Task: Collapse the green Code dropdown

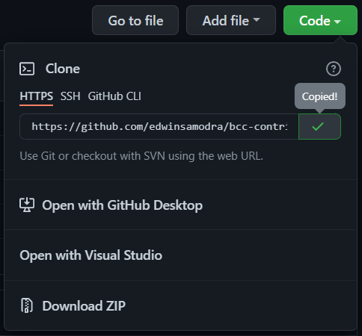Action: click(320, 20)
